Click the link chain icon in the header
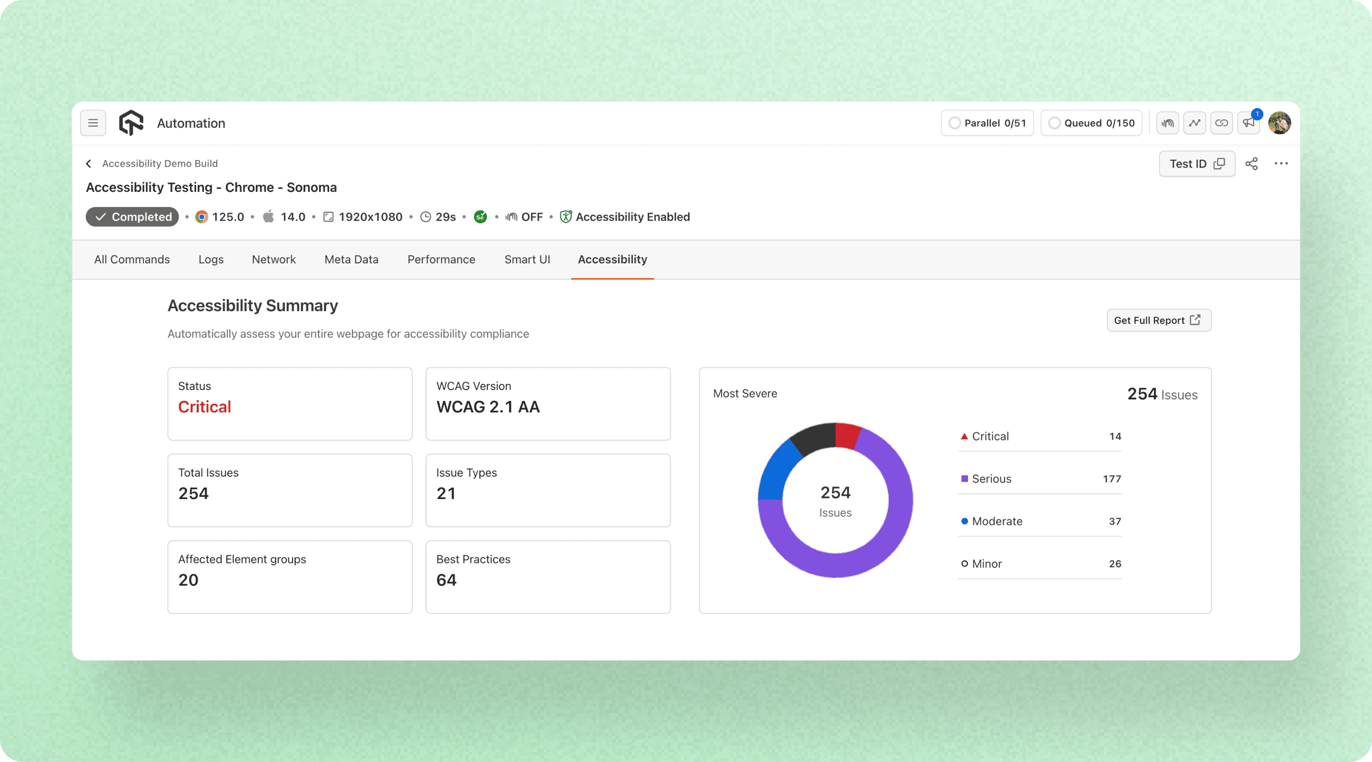Viewport: 1372px width, 762px height. (1222, 123)
